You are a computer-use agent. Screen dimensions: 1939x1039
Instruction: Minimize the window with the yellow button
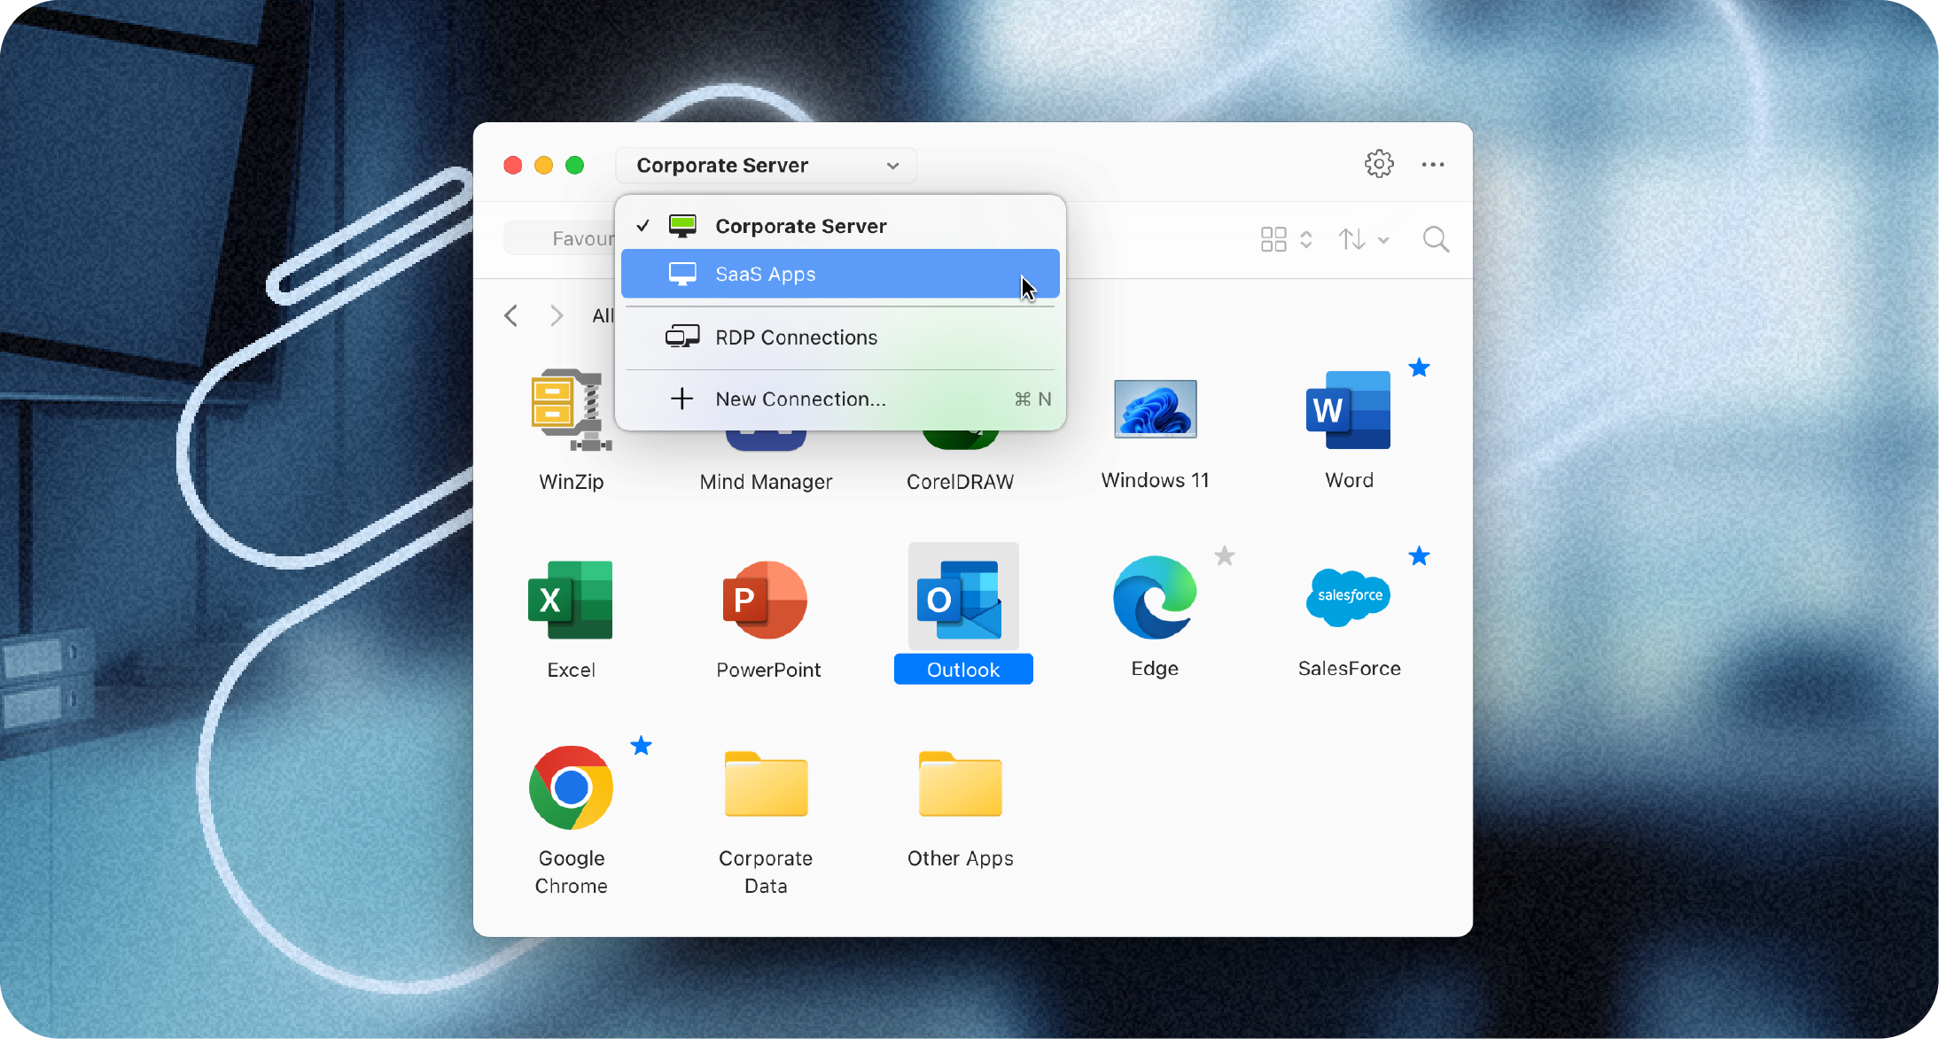543,166
